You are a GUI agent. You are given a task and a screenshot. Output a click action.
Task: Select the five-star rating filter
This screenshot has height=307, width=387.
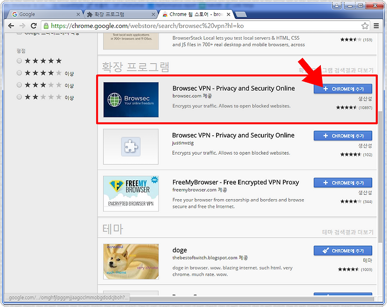click(x=19, y=61)
